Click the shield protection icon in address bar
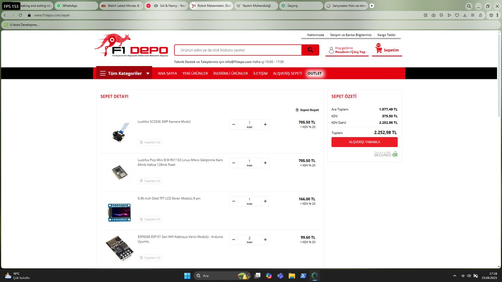The width and height of the screenshot is (502, 282). (x=441, y=15)
